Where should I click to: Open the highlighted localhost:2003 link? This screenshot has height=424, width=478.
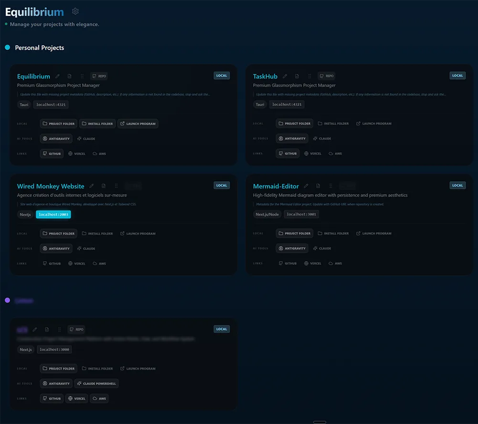(x=53, y=215)
